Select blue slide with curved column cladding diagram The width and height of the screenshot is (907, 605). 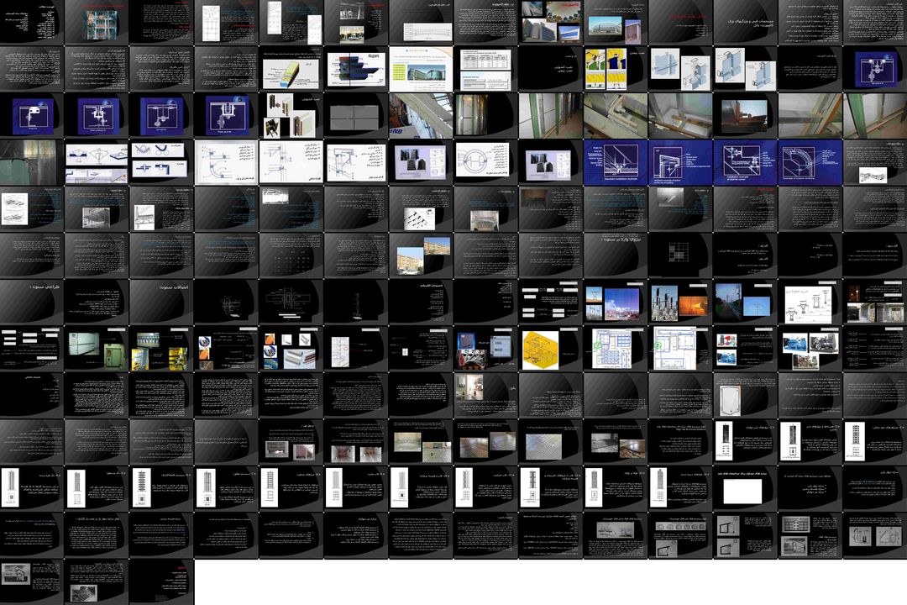tap(810, 162)
